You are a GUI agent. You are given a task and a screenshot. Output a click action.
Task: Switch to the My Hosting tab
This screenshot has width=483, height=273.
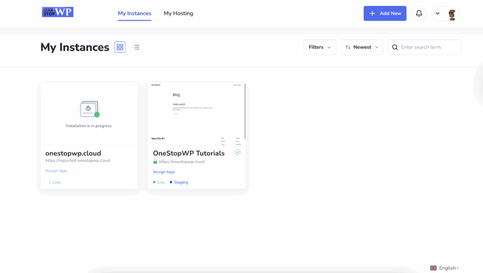tap(178, 13)
